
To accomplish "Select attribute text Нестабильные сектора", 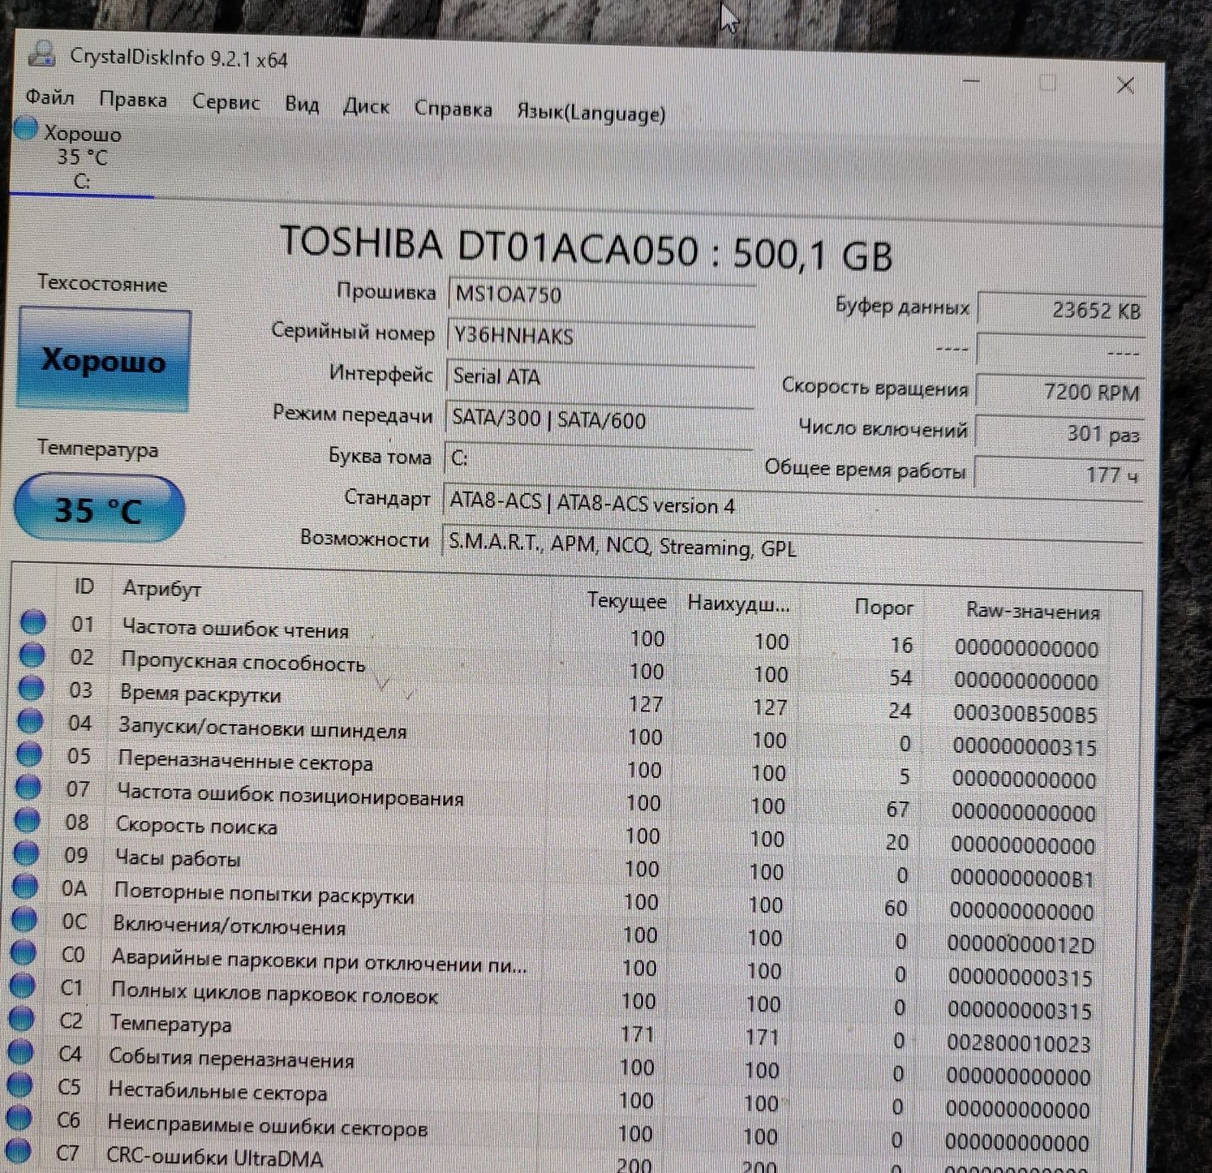I will tap(217, 1091).
